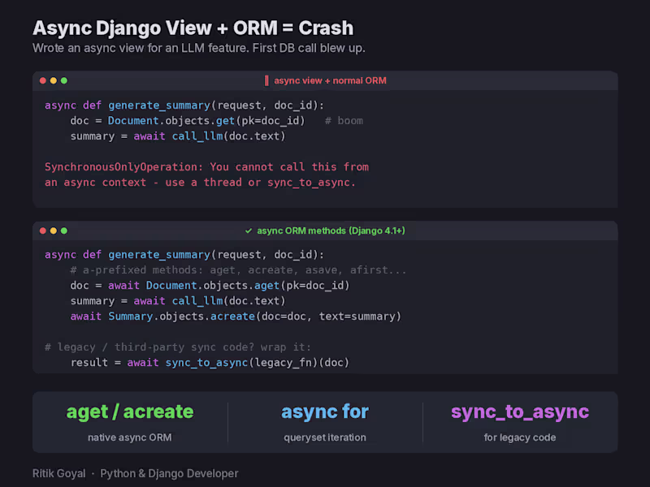The image size is (650, 487).
Task: Click heading 'Async Django View + ORM = Crash'
Action: 193,28
